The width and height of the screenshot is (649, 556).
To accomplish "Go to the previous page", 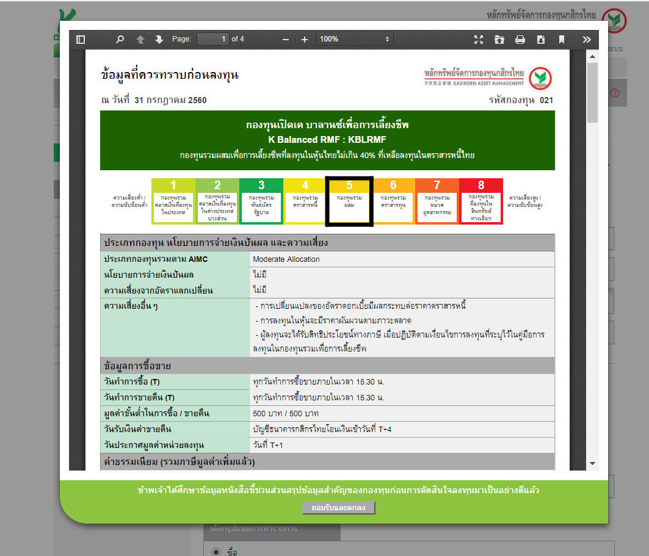I will point(140,39).
